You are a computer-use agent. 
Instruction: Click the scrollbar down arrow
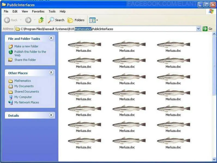[214, 159]
